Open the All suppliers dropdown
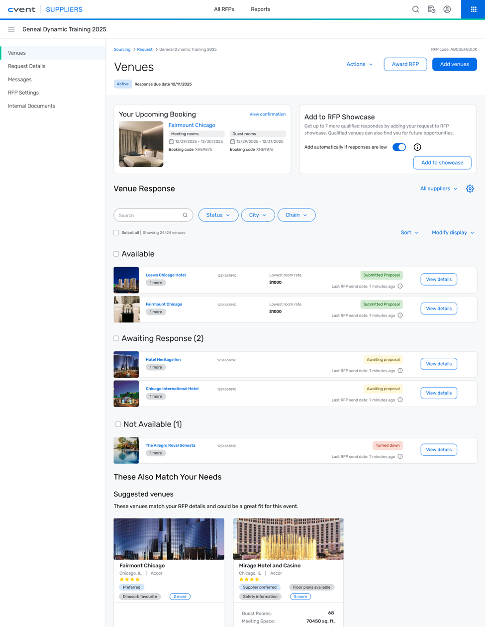 point(439,189)
